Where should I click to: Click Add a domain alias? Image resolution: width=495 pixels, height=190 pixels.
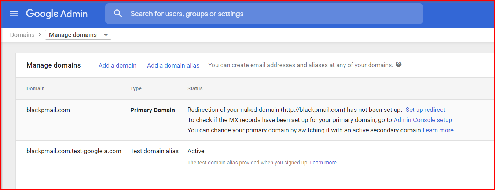(173, 65)
